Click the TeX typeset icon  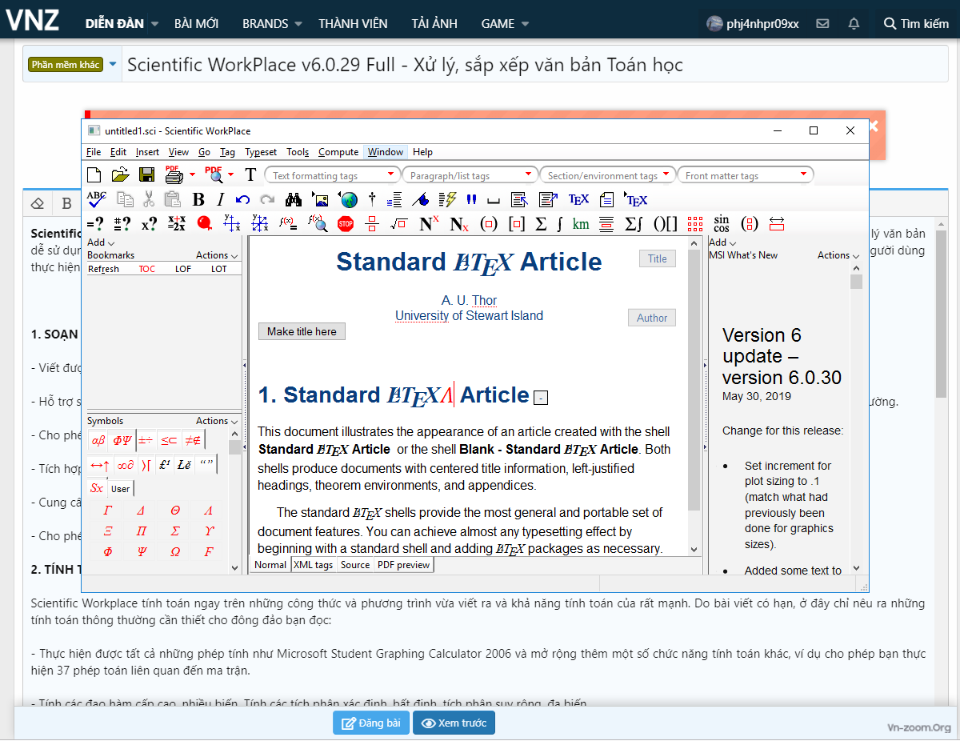tap(578, 199)
